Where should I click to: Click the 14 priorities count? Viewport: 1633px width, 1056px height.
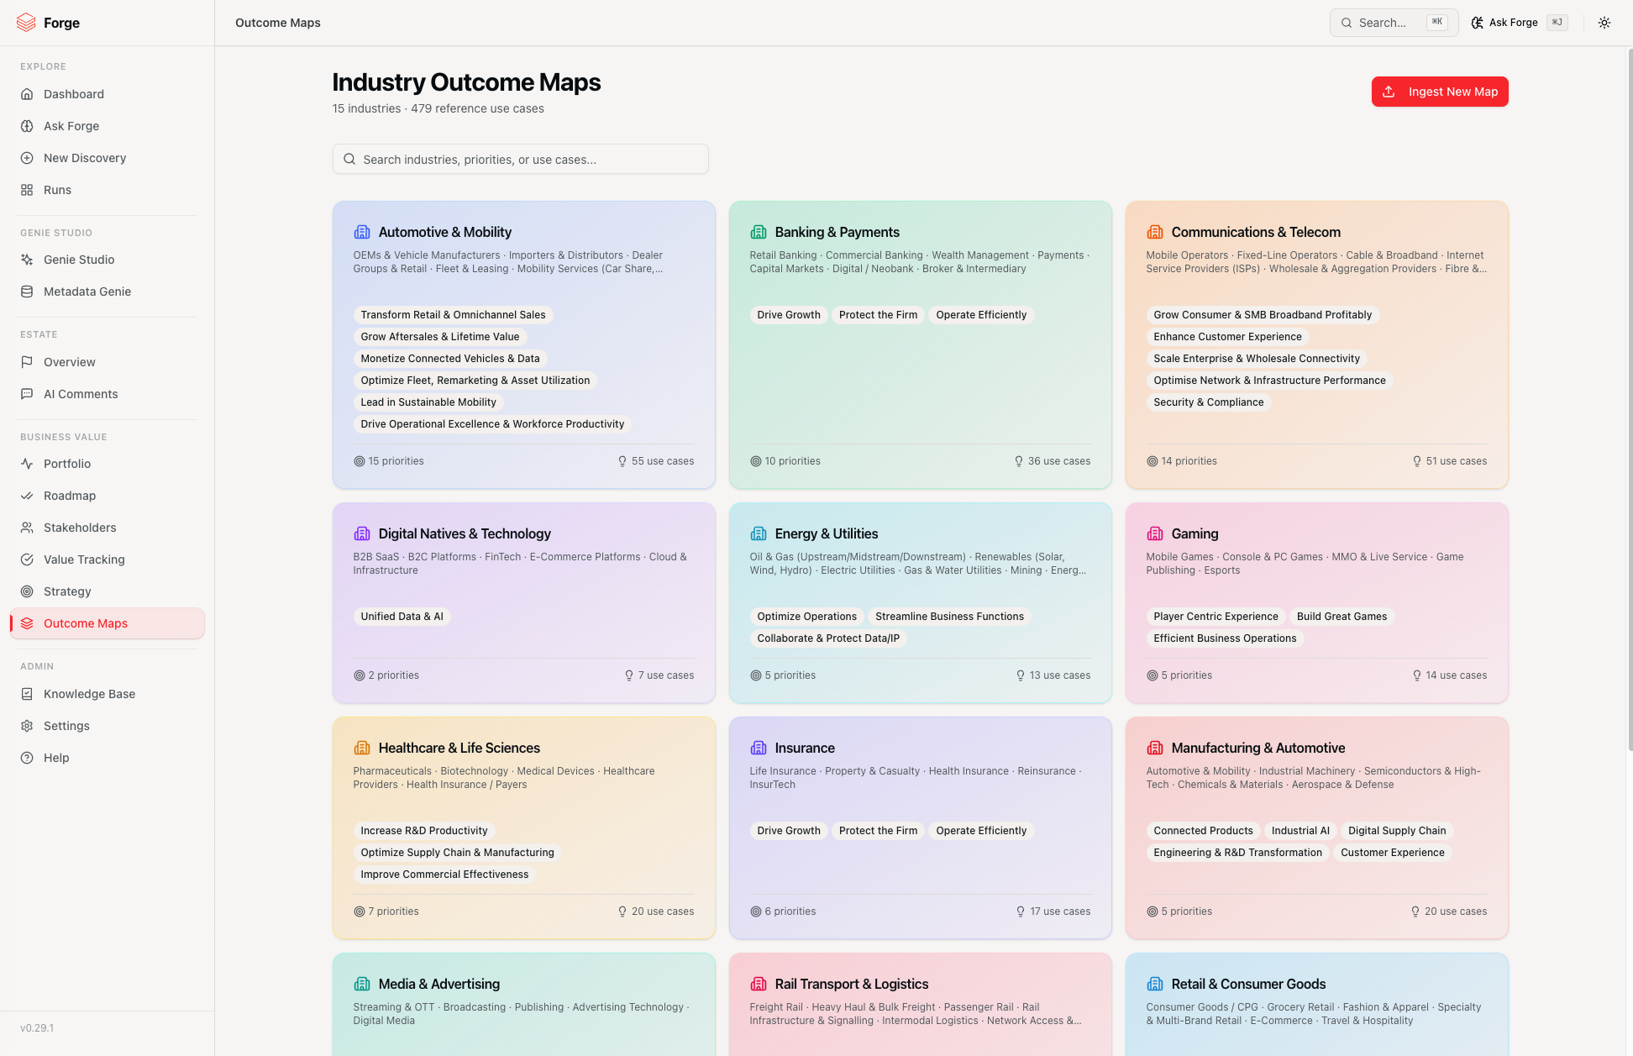tap(1182, 461)
